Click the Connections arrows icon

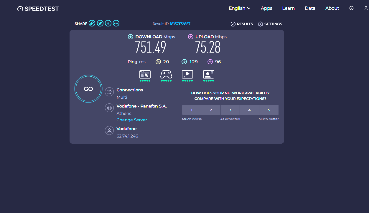click(x=109, y=92)
